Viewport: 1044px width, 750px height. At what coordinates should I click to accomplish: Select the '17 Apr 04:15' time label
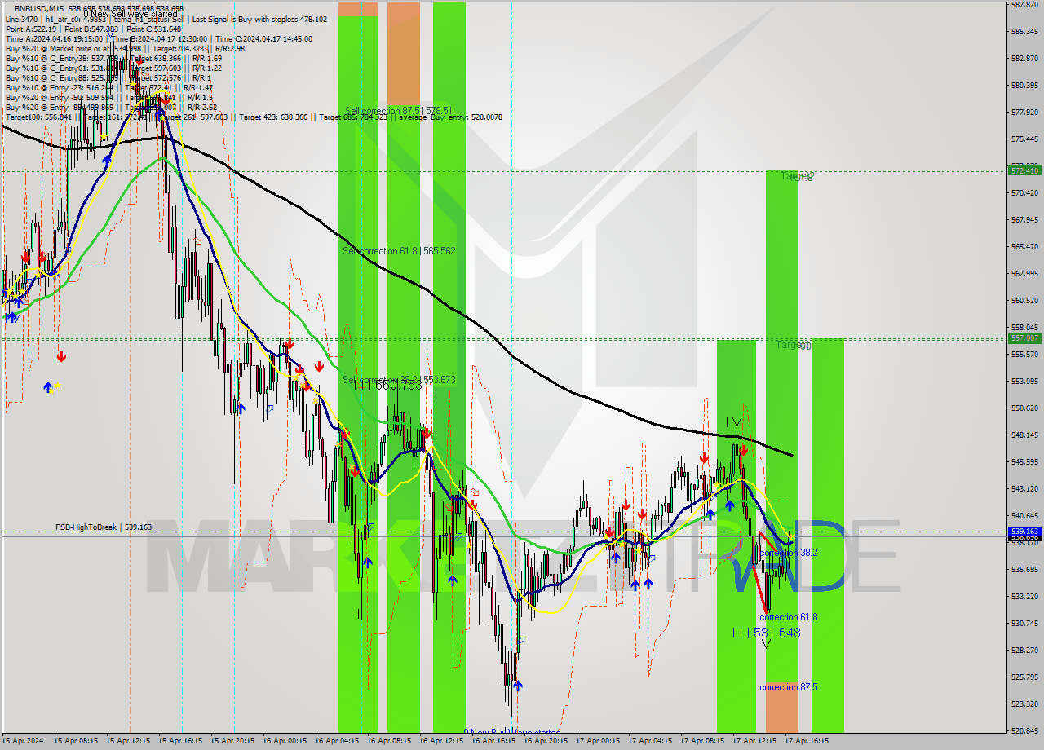click(x=650, y=741)
